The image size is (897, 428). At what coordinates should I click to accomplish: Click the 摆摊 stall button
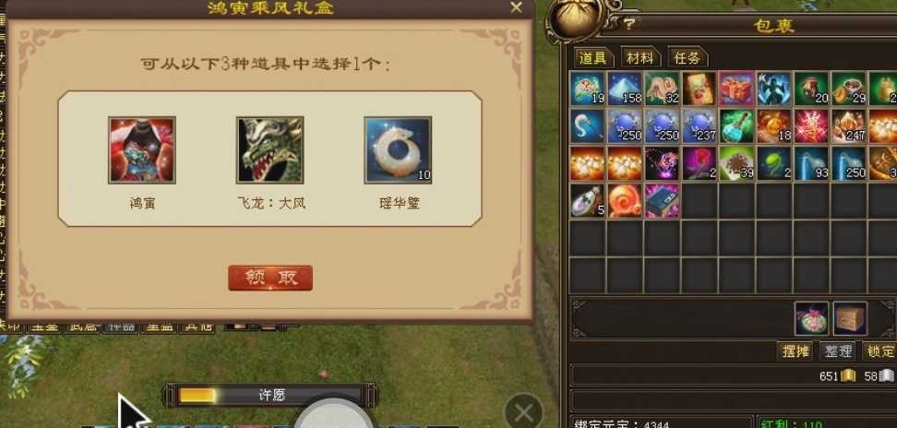[795, 351]
